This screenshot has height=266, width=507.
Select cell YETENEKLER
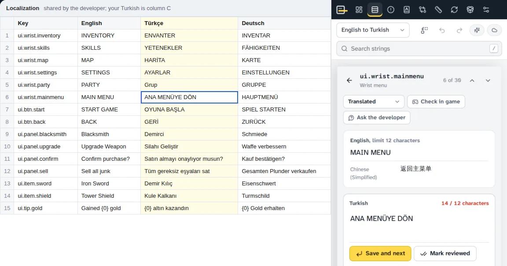click(x=189, y=48)
